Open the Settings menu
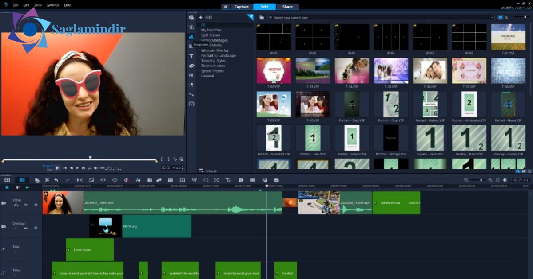This screenshot has height=279, width=533. (53, 5)
